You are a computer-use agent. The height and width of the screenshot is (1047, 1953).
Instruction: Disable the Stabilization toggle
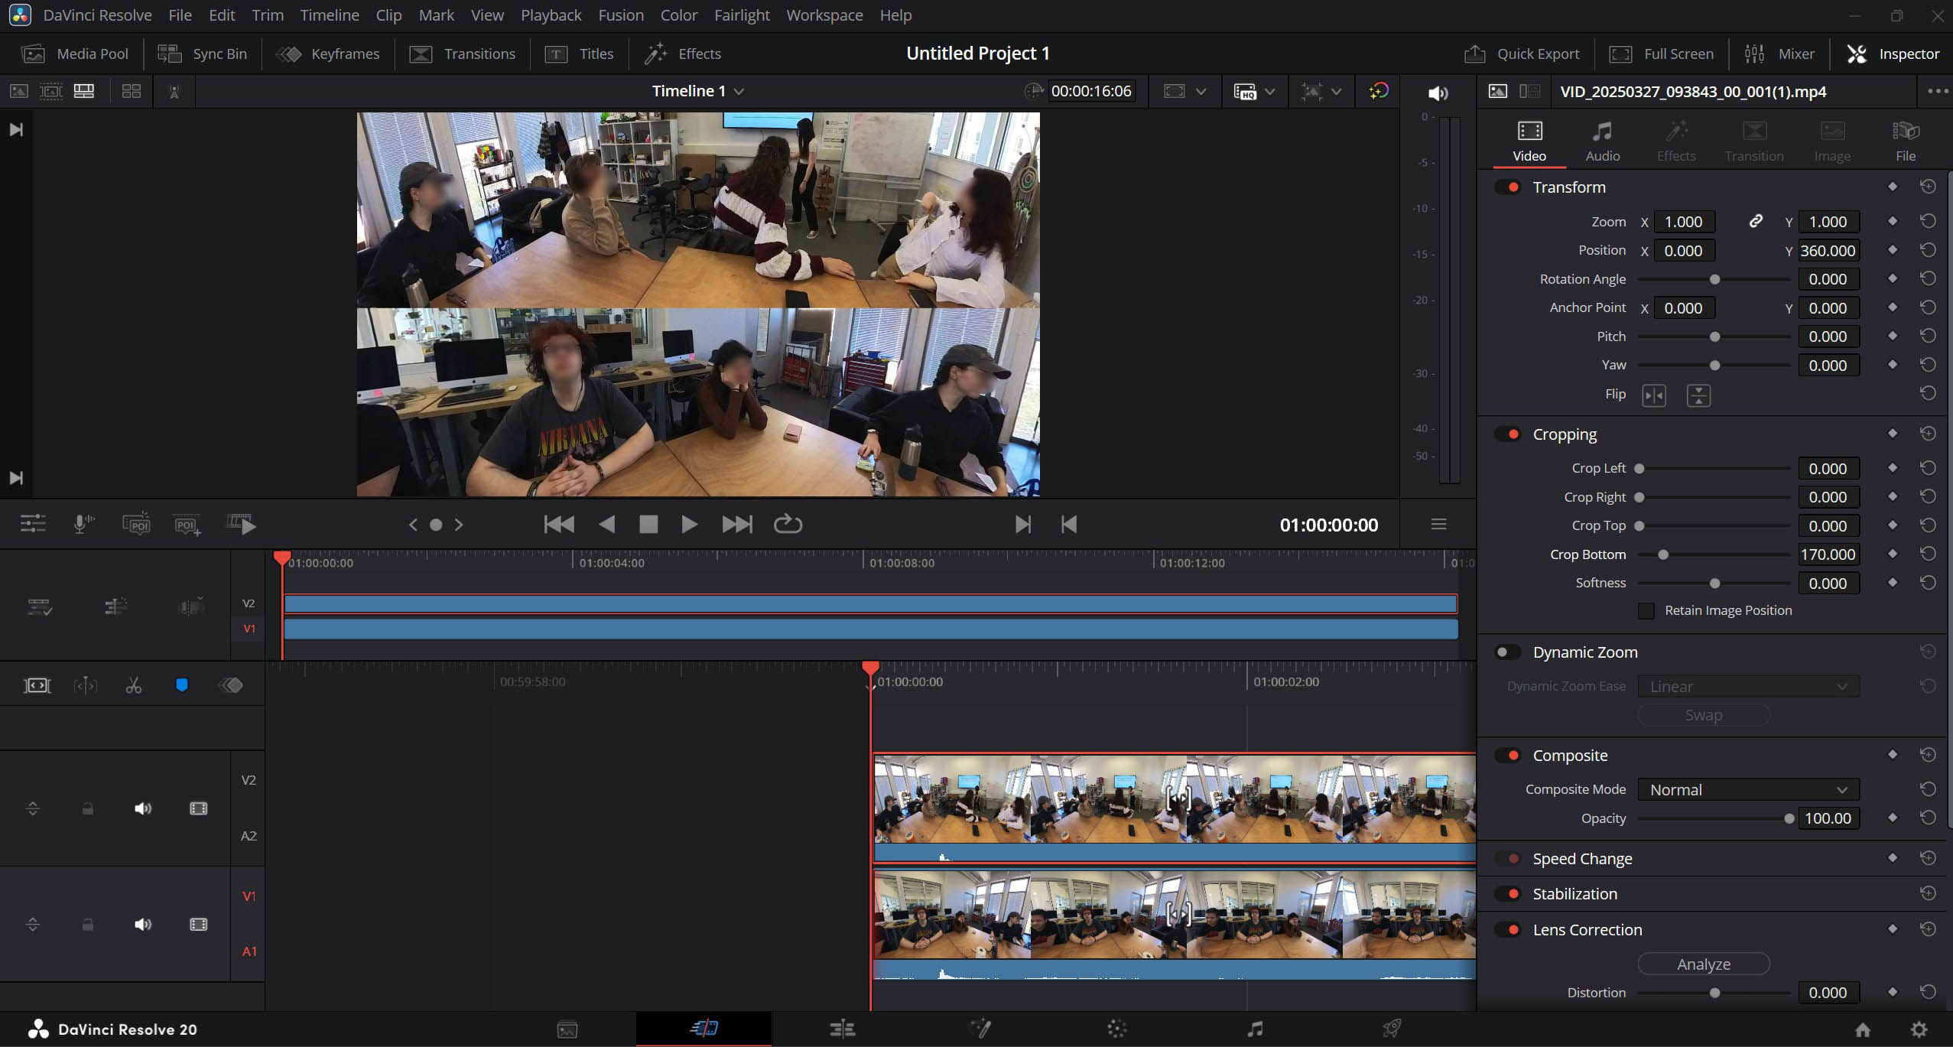[1509, 894]
